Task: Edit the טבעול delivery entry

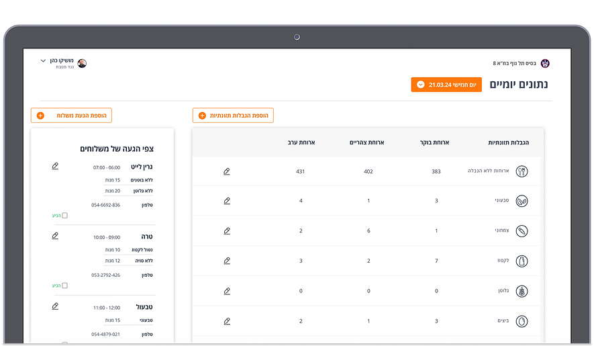Action: (x=55, y=306)
